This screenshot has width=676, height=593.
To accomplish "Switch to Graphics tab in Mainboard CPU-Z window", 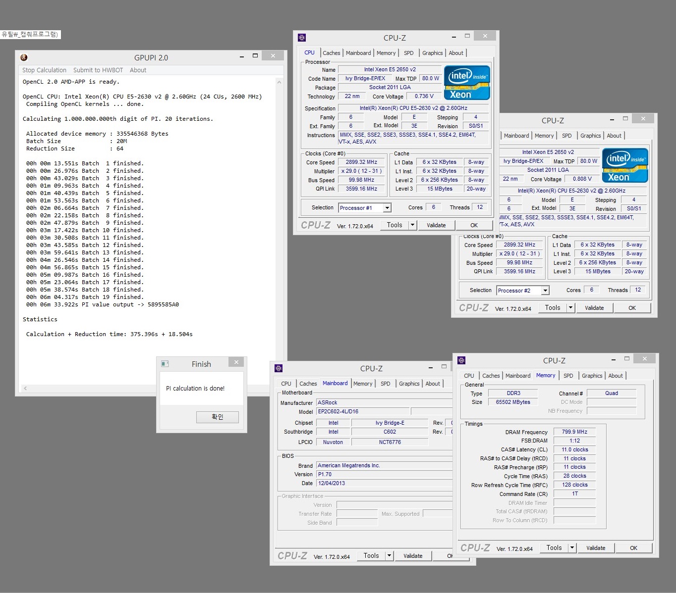I will [x=409, y=384].
